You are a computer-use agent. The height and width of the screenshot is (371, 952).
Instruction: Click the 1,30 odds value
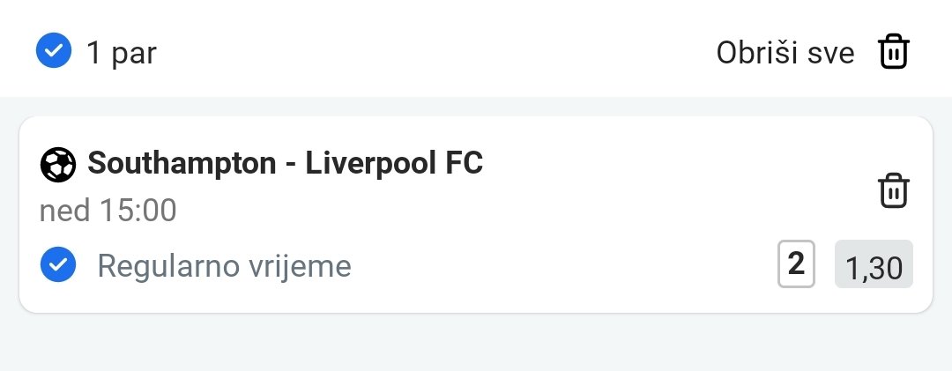[874, 266]
